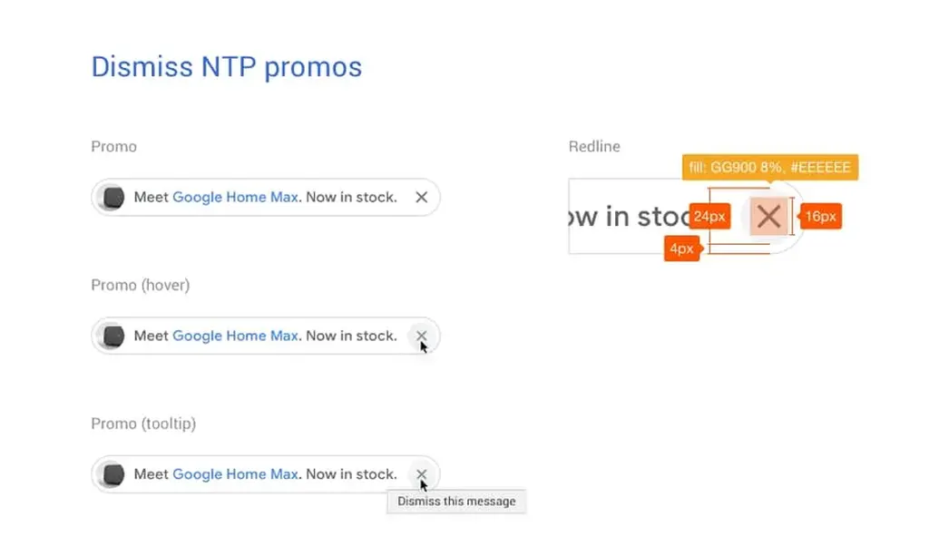This screenshot has height=546, width=929.
Task: Click the "Promo (tooltip)" section label
Action: click(x=143, y=424)
